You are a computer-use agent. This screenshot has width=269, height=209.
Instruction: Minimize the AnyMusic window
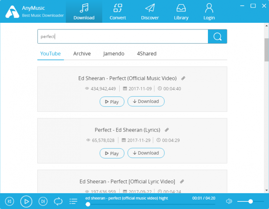242,6
